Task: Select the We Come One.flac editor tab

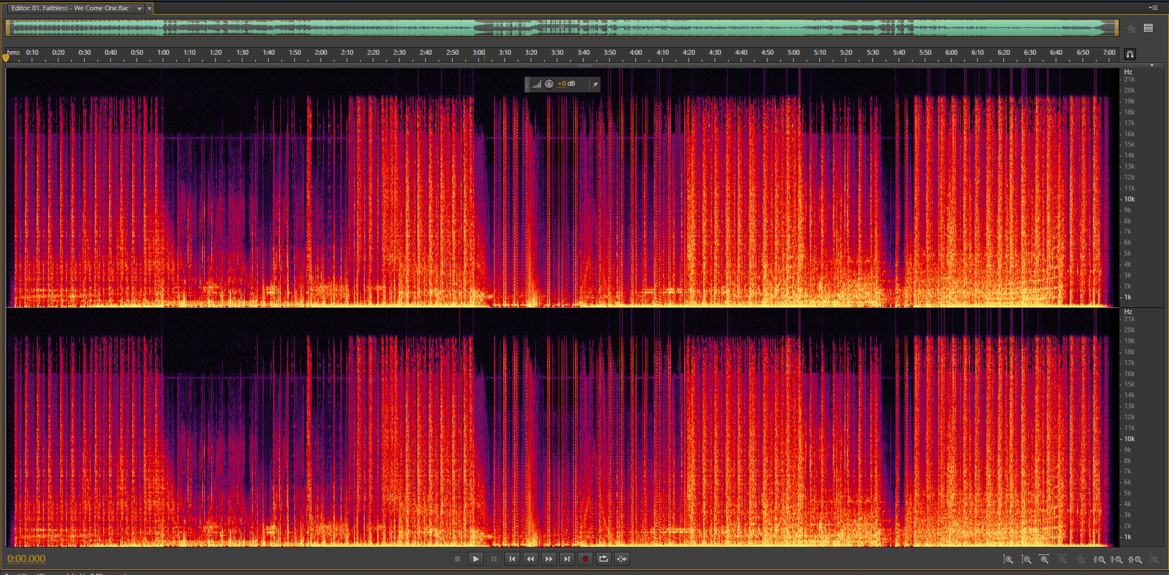Action: click(x=70, y=9)
